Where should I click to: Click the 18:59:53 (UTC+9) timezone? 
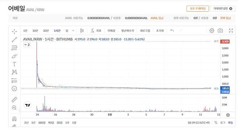[x=199, y=122]
